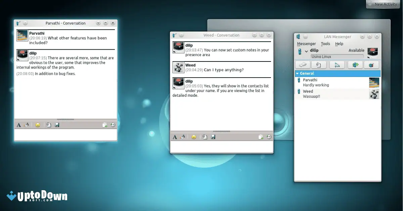Attach a file in the Weed conversation
The width and height of the screenshot is (403, 211).
coord(205,137)
